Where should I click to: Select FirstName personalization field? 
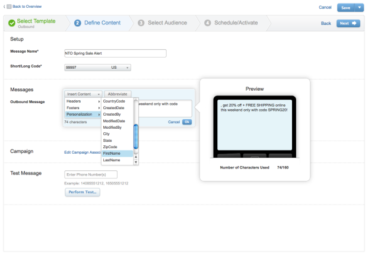click(x=118, y=153)
